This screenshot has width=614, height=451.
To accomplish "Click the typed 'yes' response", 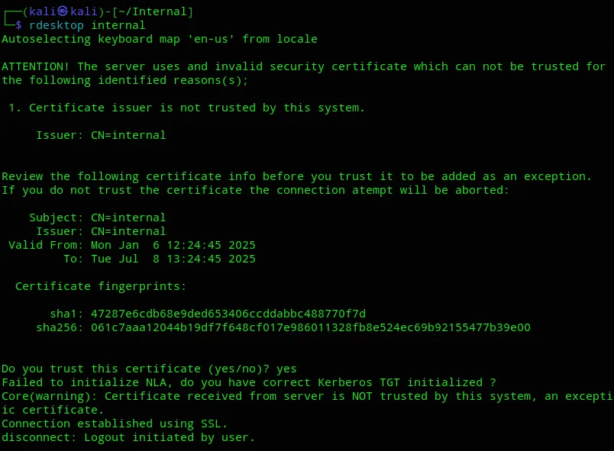I will pyautogui.click(x=286, y=369).
